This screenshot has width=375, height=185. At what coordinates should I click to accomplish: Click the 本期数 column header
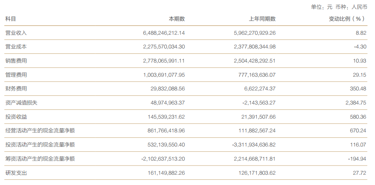[177, 19]
